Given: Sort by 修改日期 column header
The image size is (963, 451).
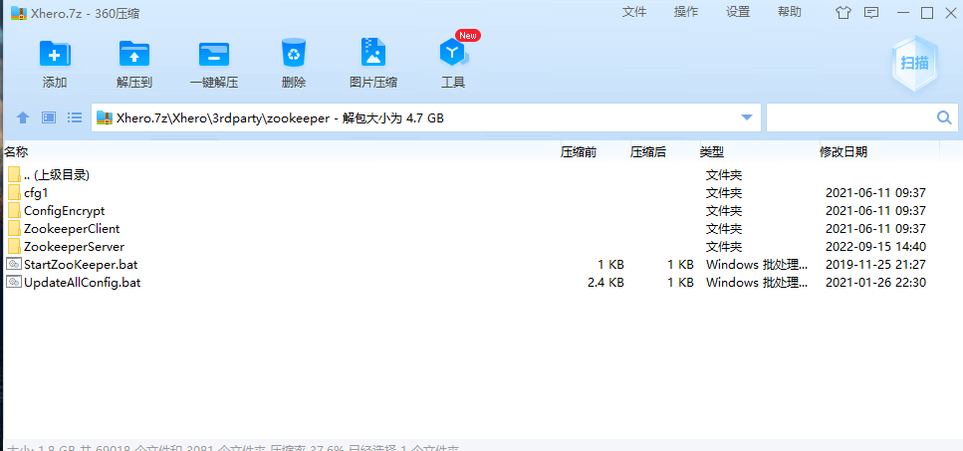Looking at the screenshot, I should (x=843, y=152).
